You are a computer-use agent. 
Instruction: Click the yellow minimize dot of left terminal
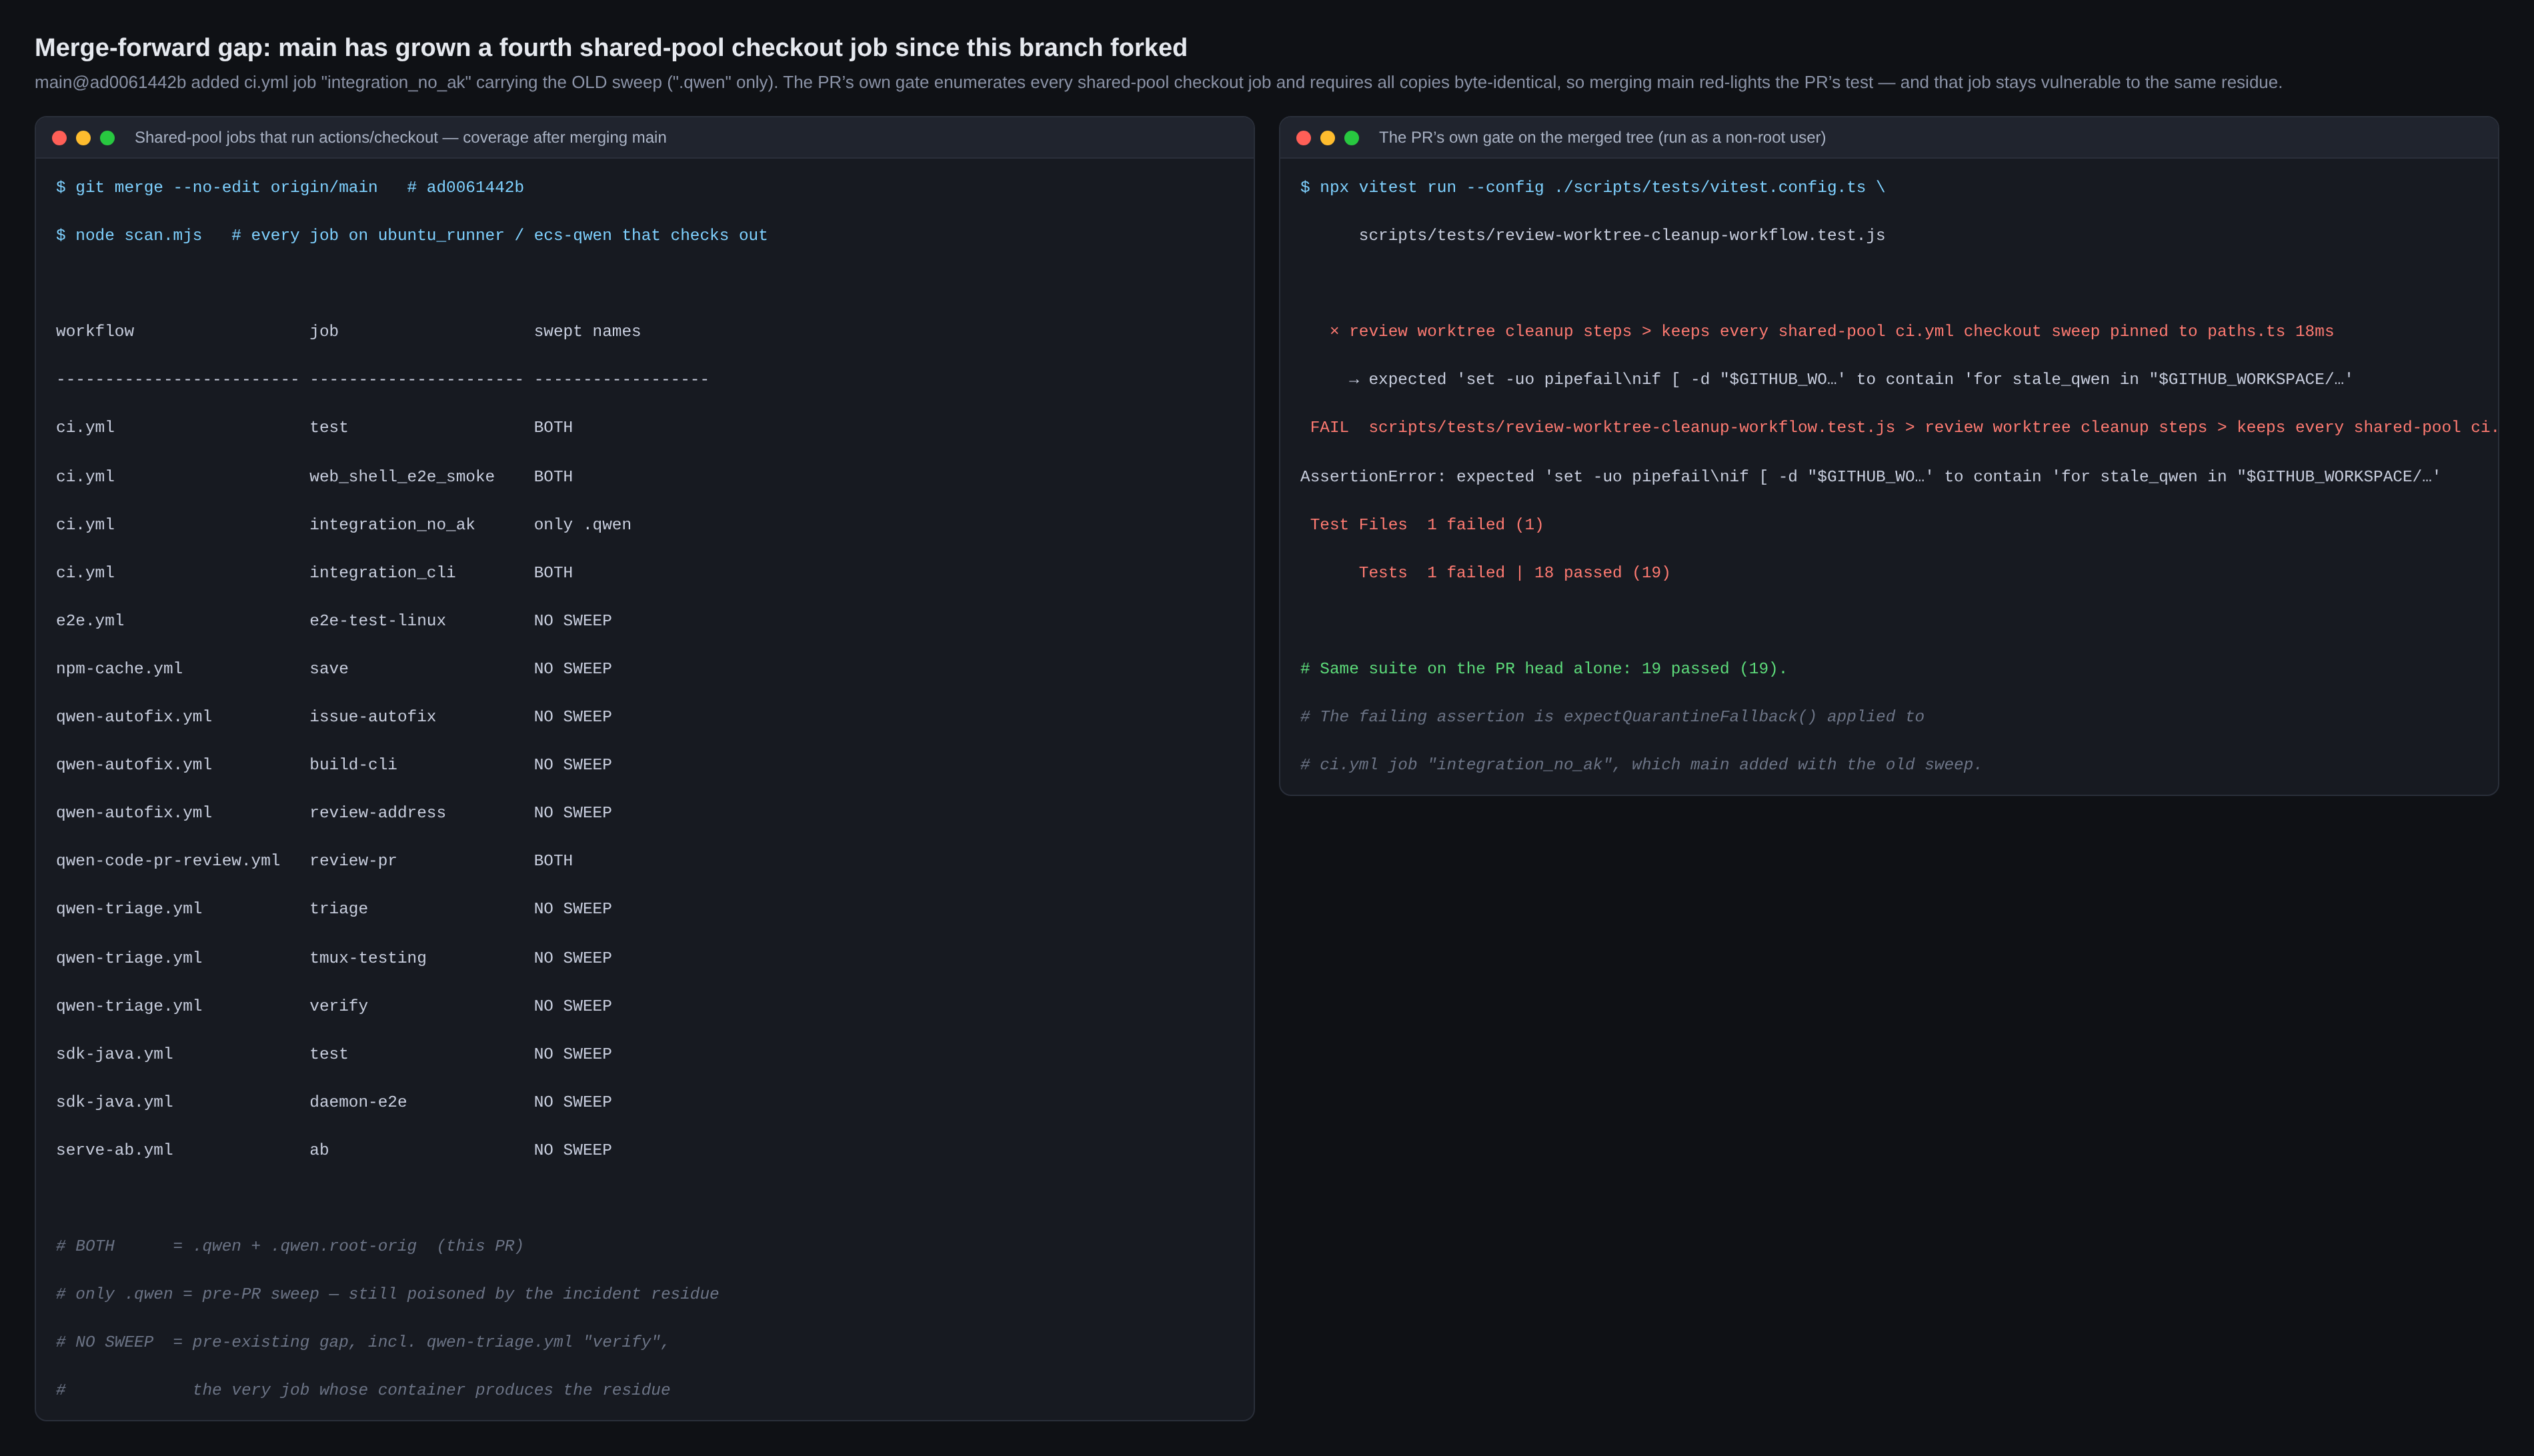[83, 138]
